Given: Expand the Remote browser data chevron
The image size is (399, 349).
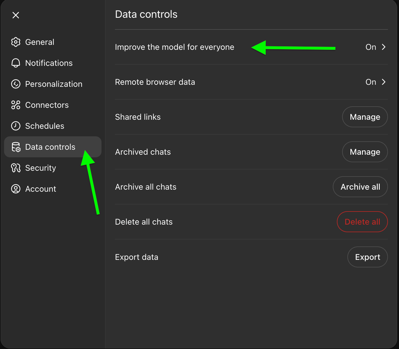Looking at the screenshot, I should coord(384,82).
